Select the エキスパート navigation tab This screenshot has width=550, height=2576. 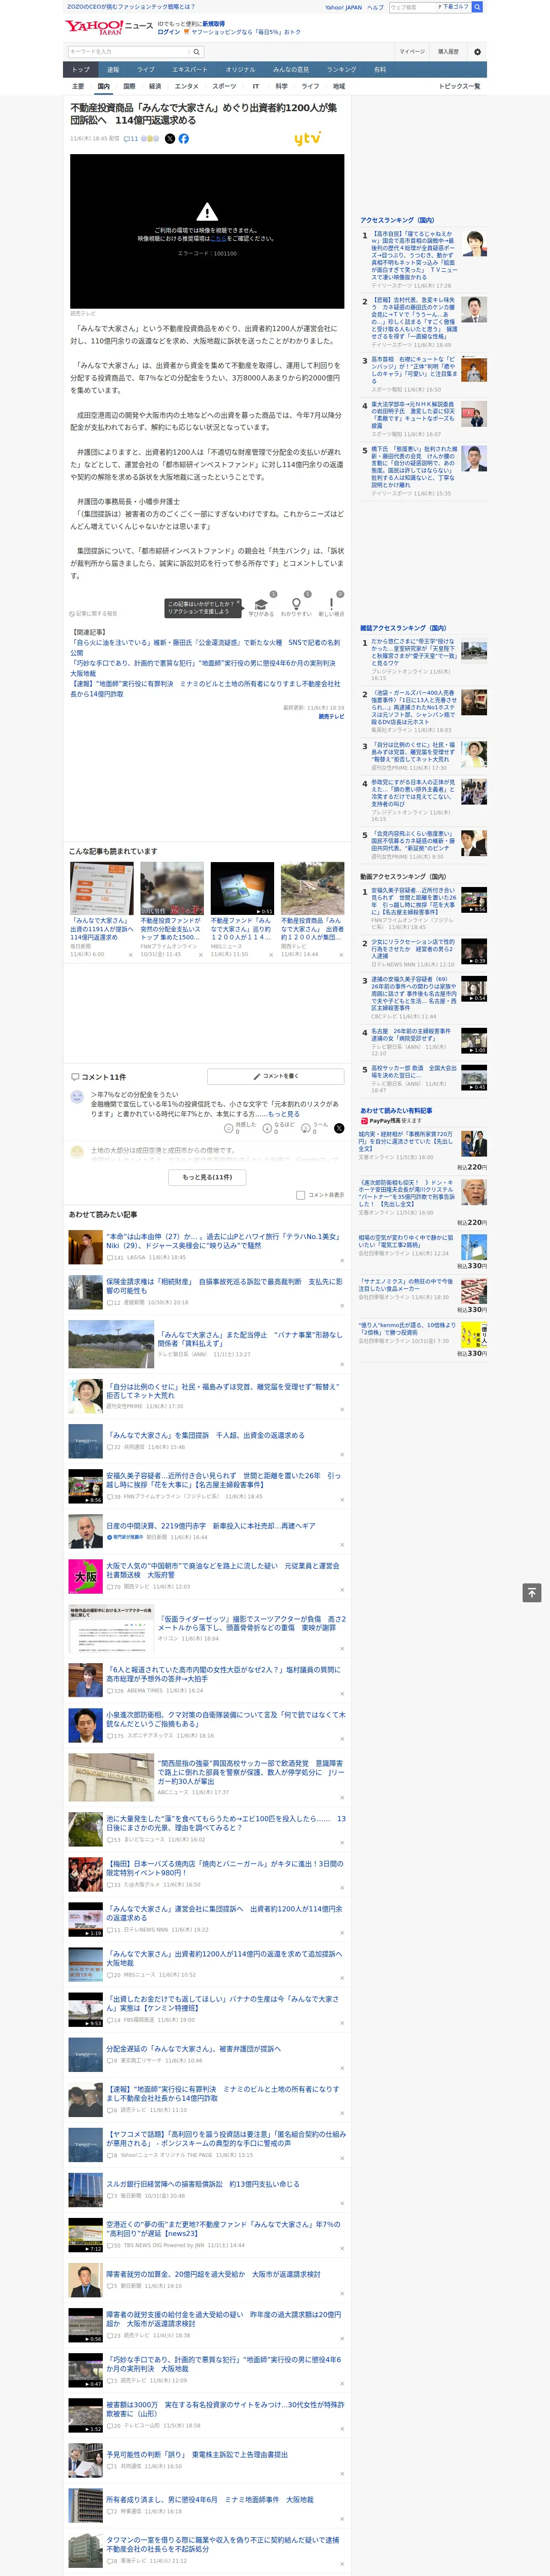(x=190, y=70)
